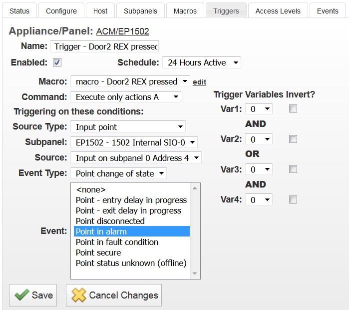
Task: Open the ACM/EP1502 panel link
Action: (122, 31)
